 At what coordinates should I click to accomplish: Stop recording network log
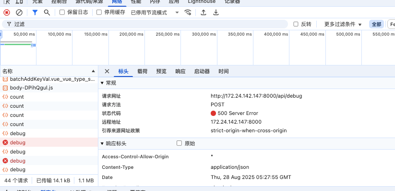[x=7, y=13]
